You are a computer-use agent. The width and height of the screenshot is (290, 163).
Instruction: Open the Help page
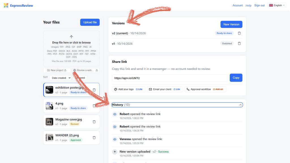(x=248, y=5)
